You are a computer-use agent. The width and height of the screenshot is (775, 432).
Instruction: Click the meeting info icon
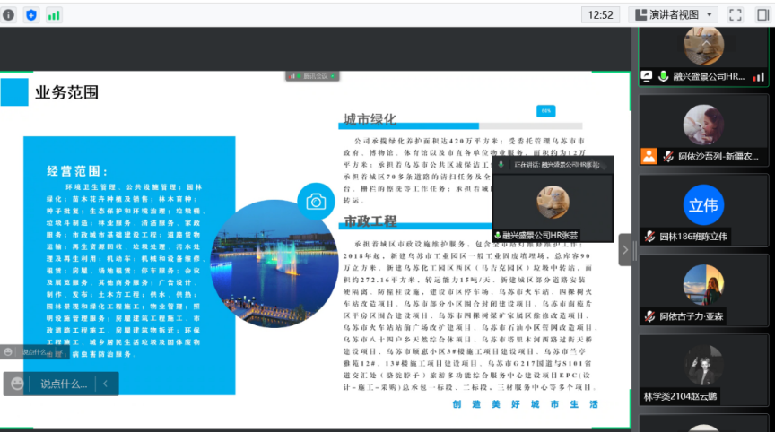tap(10, 14)
